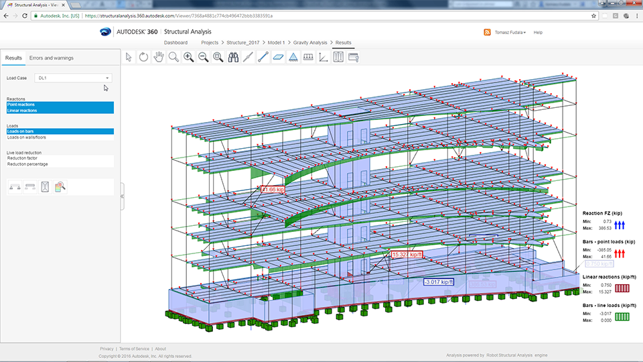Screen dimensions: 643x362
Task: Expand the Tomasz Fudala user menu
Action: 510,32
